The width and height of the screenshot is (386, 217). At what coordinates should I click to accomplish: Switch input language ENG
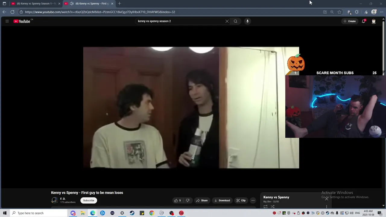point(358,213)
